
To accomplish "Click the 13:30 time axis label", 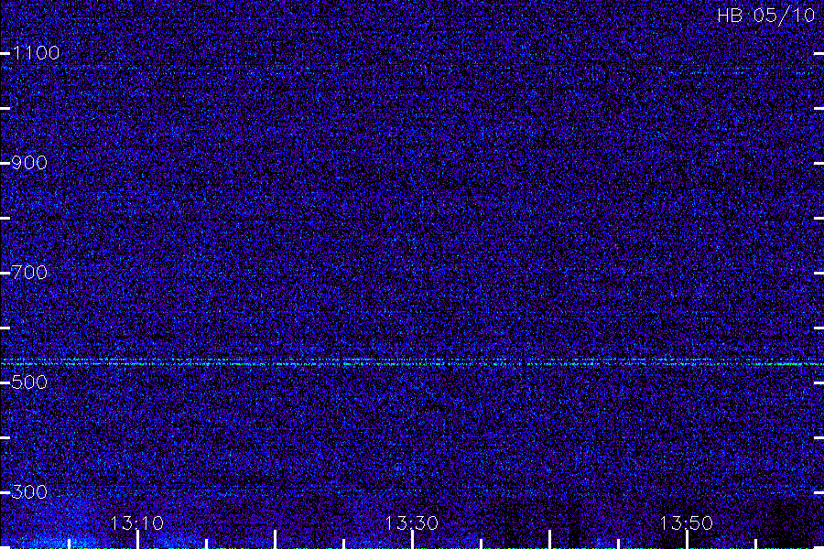I will (x=411, y=523).
